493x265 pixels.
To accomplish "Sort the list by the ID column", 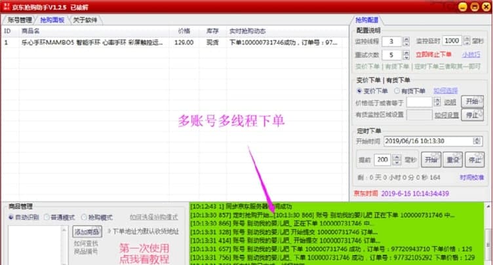I will (7, 31).
